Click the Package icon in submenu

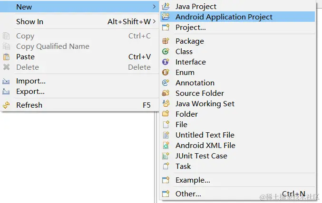tap(166, 41)
